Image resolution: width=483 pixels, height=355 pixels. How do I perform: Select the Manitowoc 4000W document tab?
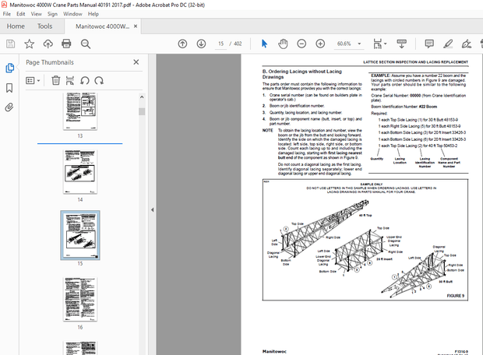[102, 26]
